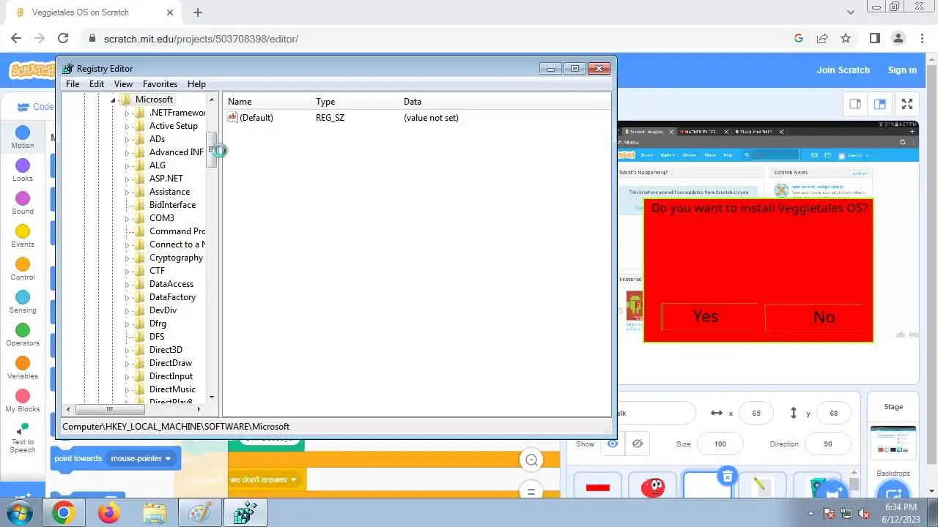Select the Sensing block category
The height and width of the screenshot is (527, 938).
coord(23,302)
